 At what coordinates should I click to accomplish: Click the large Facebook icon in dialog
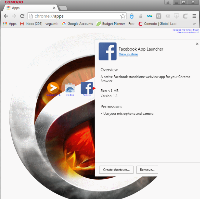click(x=107, y=51)
